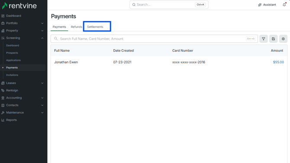Focus the Full Name, Card Number search field
The height and width of the screenshot is (163, 290).
154,39
